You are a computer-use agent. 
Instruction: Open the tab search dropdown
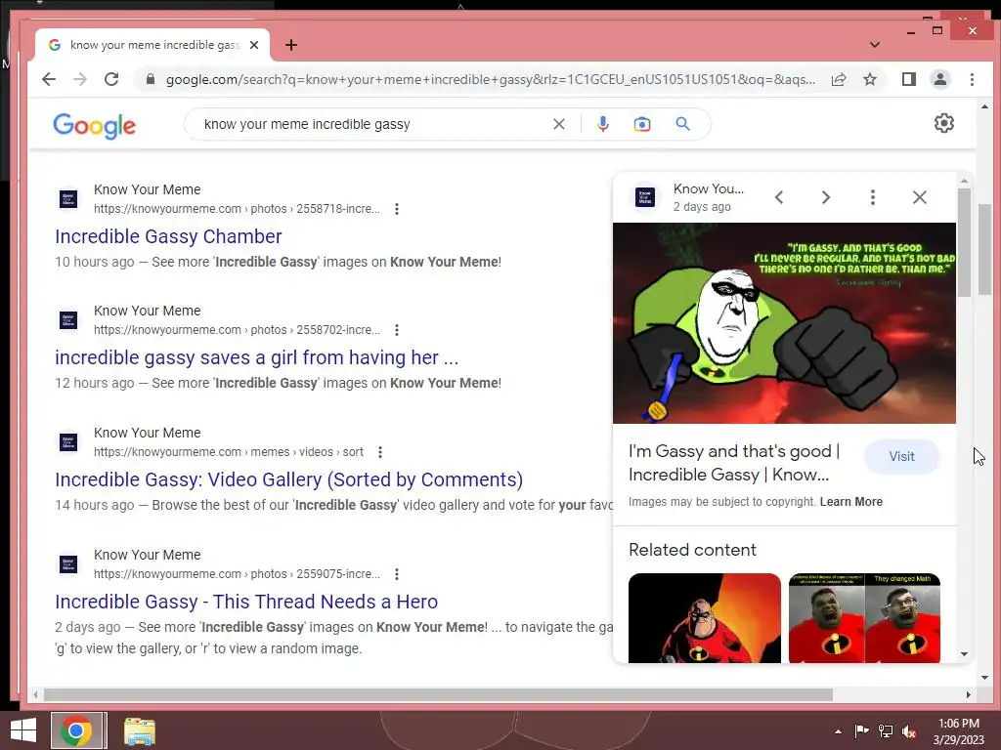875,45
